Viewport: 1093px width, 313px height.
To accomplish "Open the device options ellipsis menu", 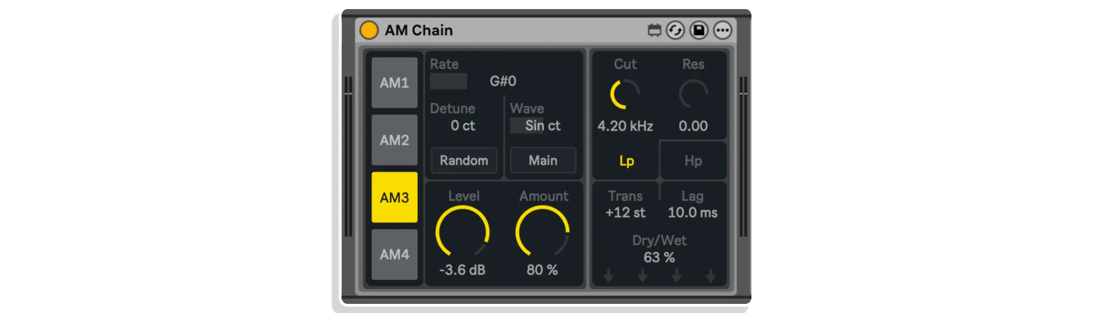I will click(723, 30).
